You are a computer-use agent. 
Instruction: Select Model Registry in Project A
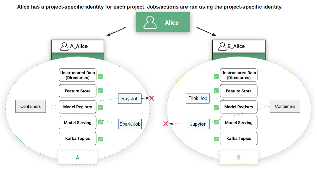[x=78, y=107]
